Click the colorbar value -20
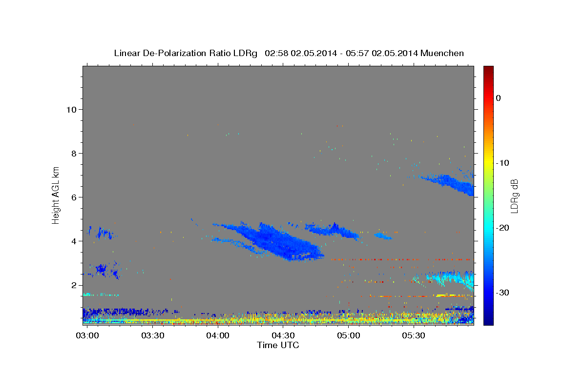The image size is (586, 390). tap(503, 228)
